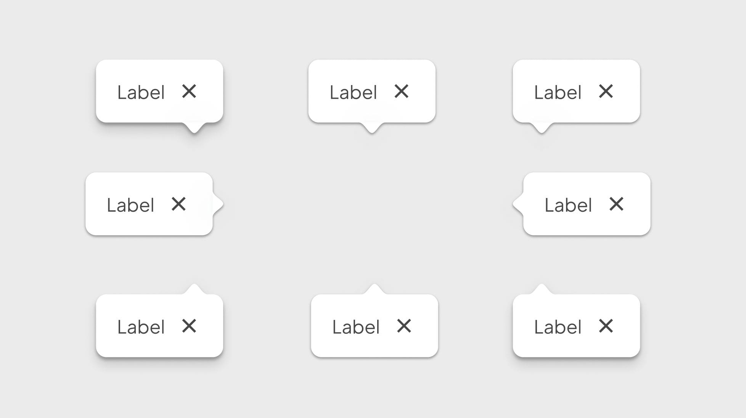Click Label in the tooltip with left-pointing arrow

(x=568, y=205)
